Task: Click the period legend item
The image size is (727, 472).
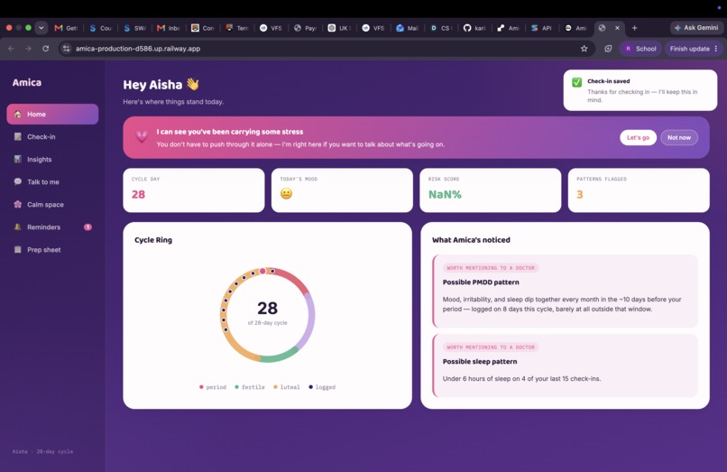Action: coord(213,387)
